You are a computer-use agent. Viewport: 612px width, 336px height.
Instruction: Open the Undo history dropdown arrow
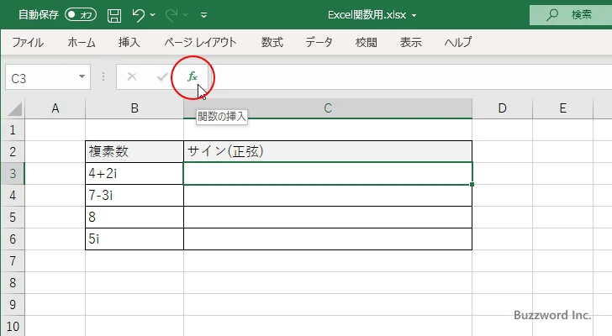(x=154, y=15)
